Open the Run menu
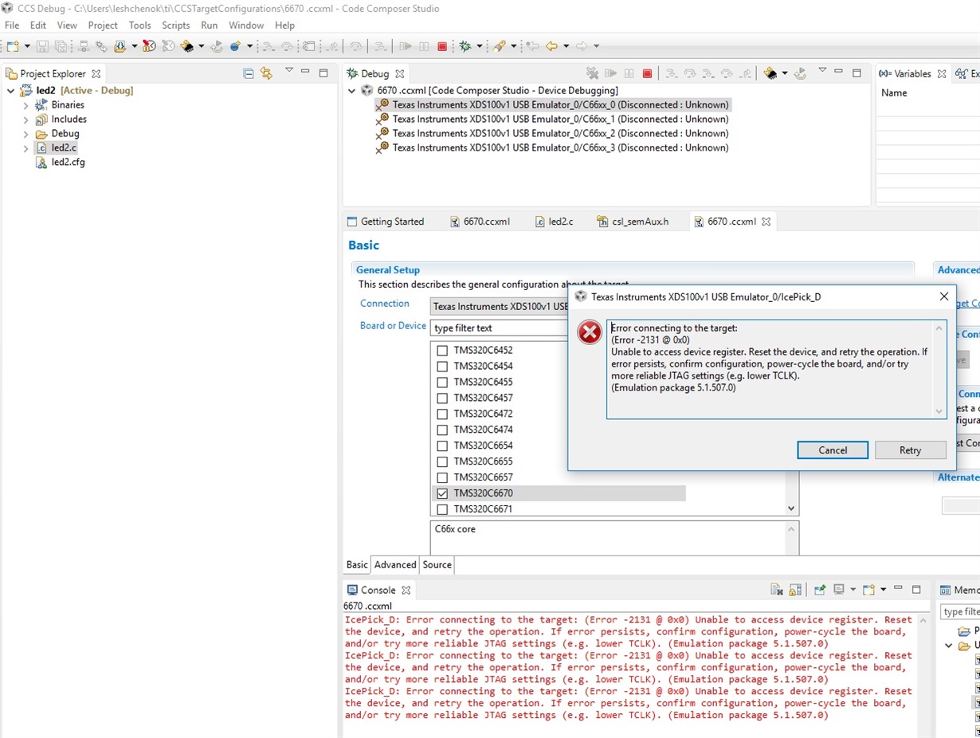 [210, 26]
